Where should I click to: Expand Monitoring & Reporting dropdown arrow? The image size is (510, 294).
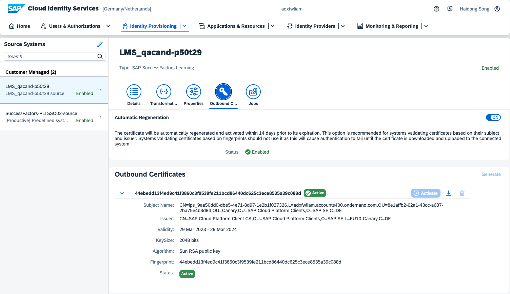(x=426, y=26)
